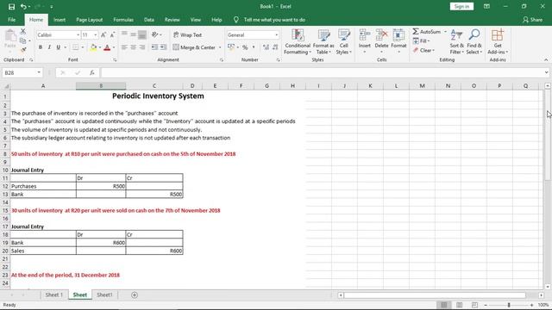Select the Format Painter brush icon
This screenshot has height=310, width=552.
23,50
